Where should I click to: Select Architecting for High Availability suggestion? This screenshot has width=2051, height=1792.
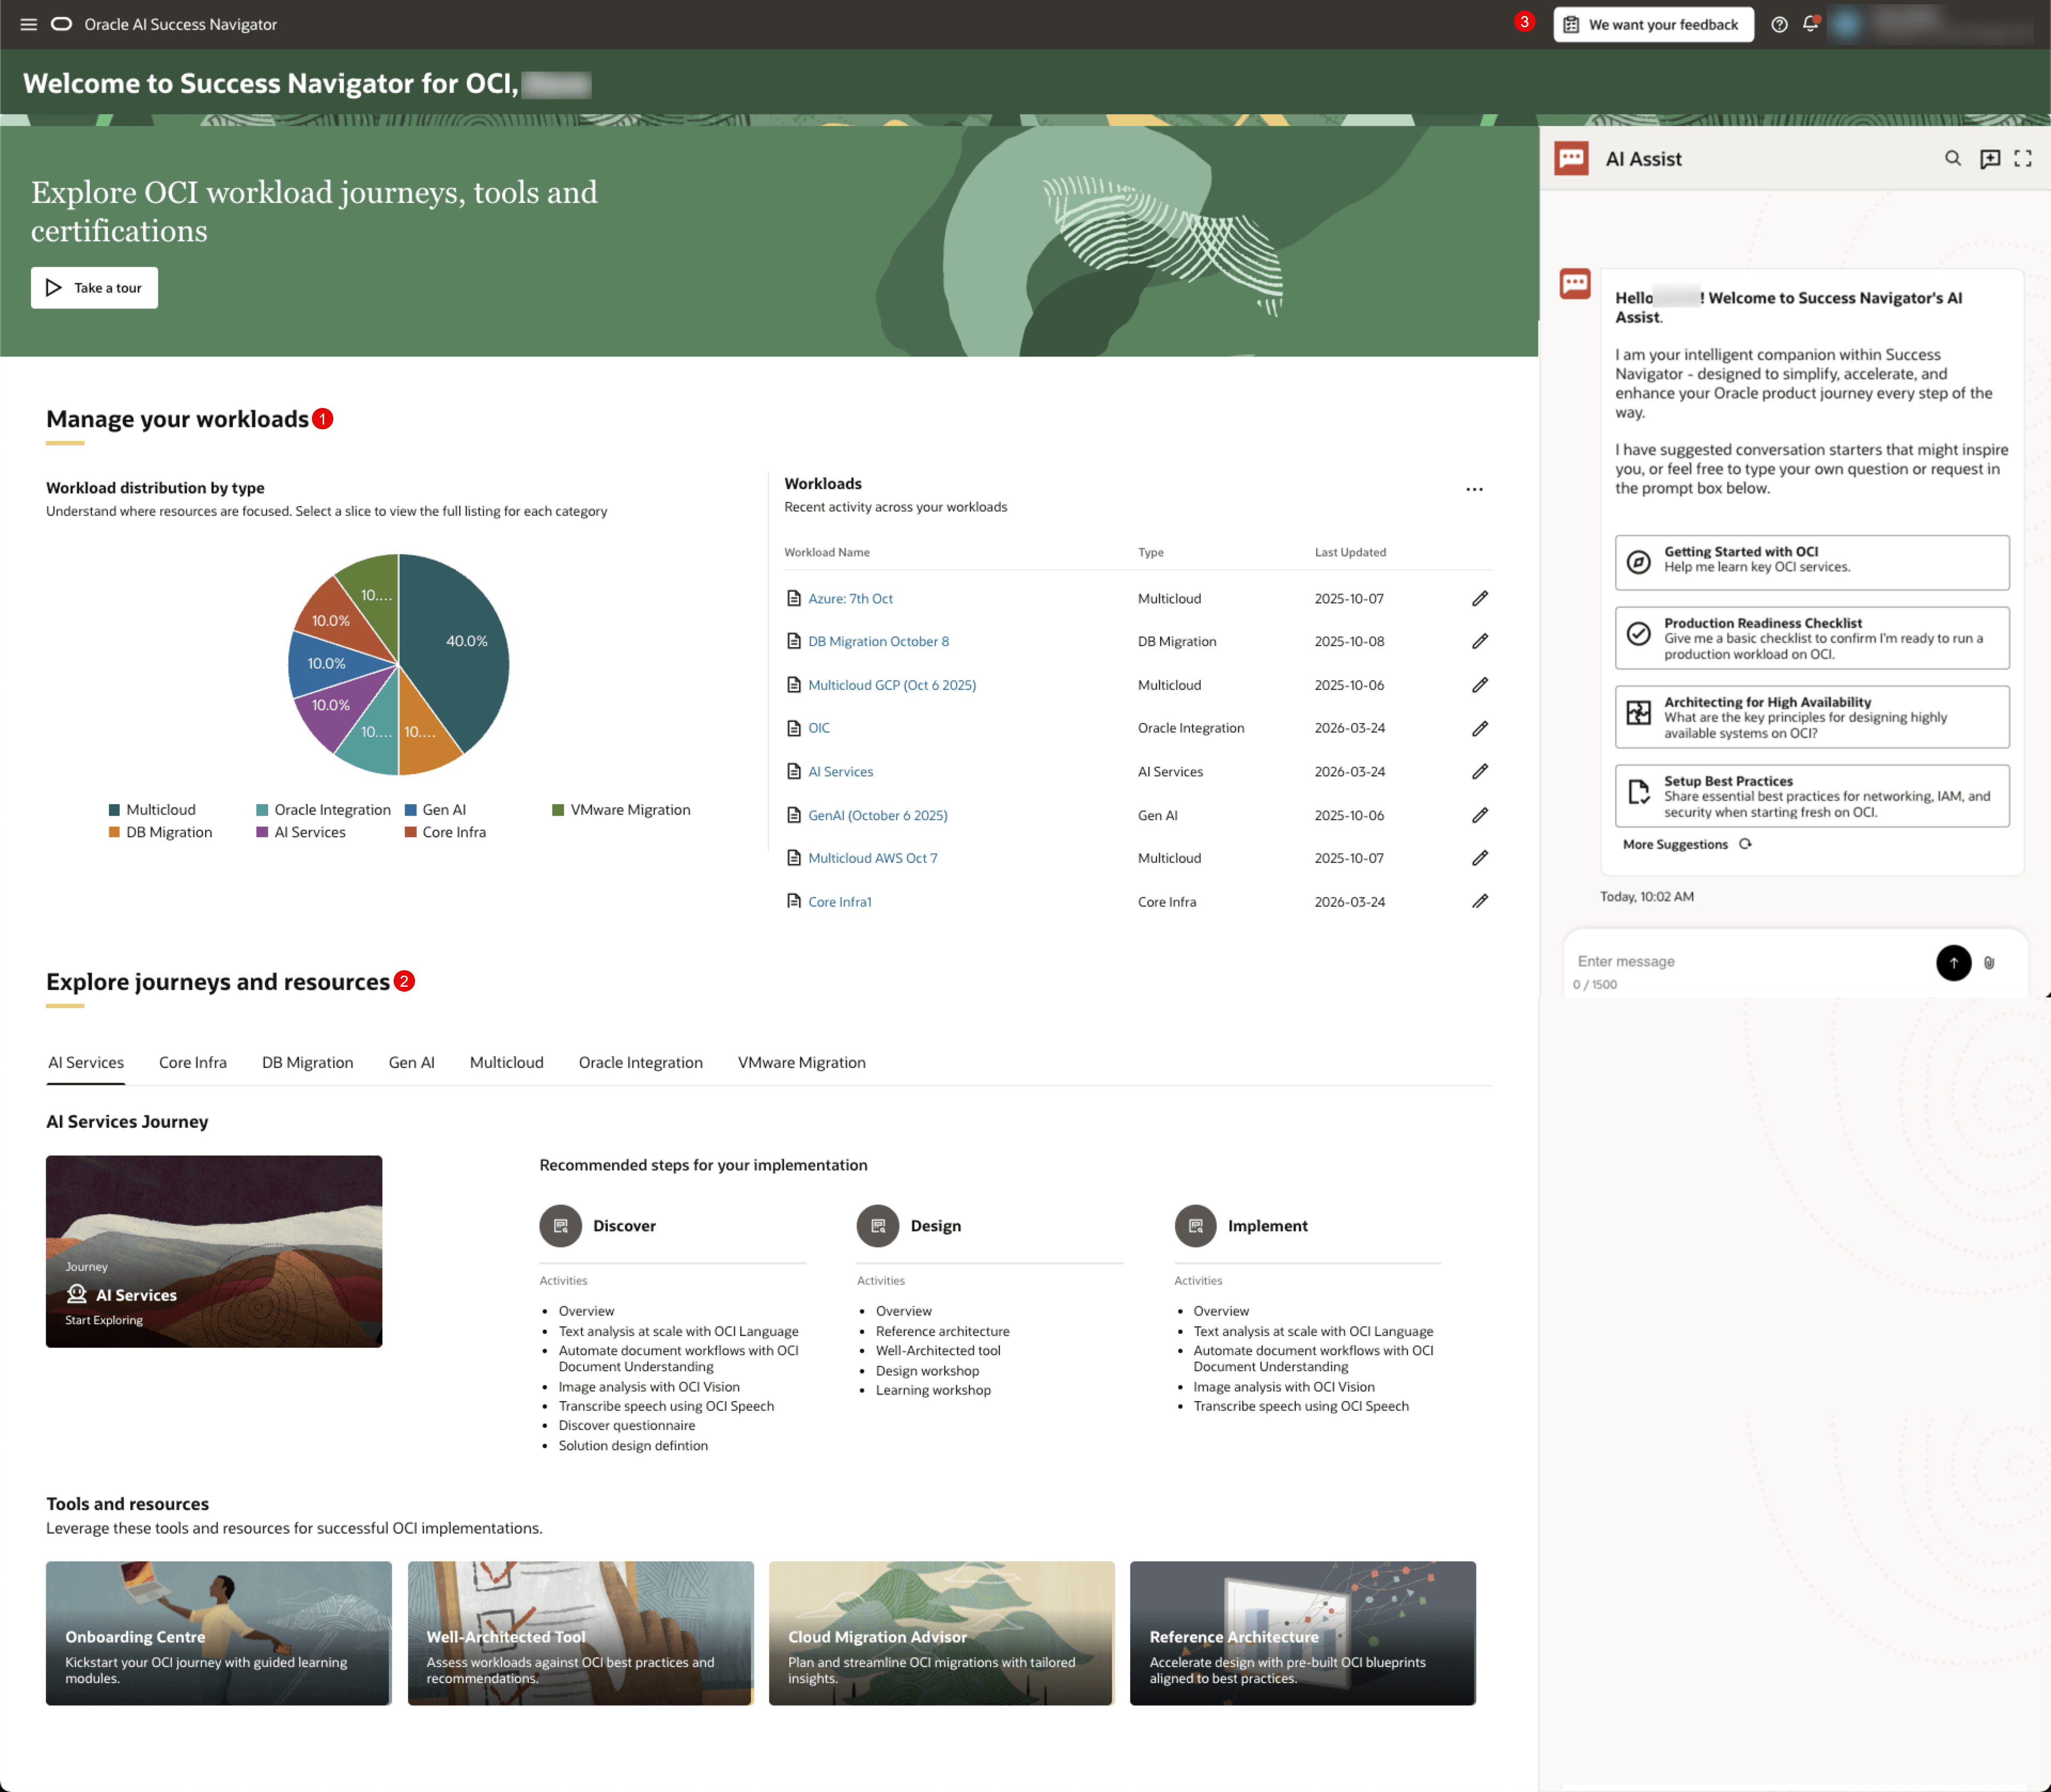pyautogui.click(x=1811, y=717)
